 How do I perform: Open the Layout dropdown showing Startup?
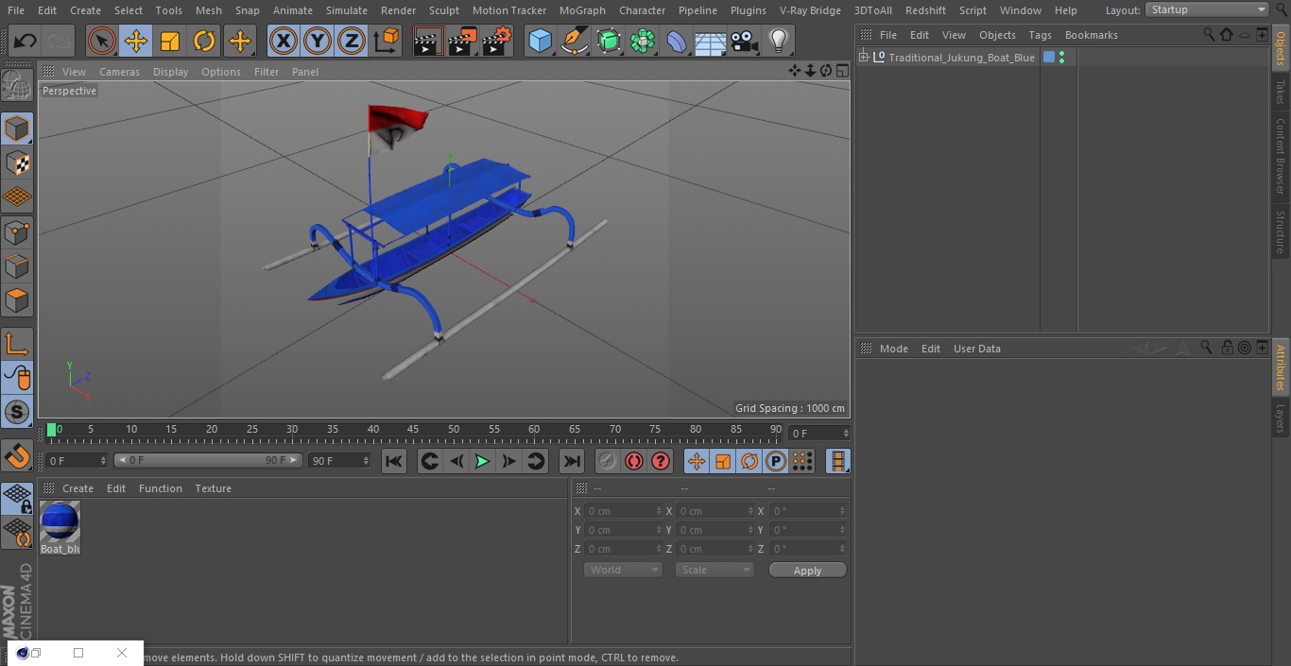(x=1208, y=9)
